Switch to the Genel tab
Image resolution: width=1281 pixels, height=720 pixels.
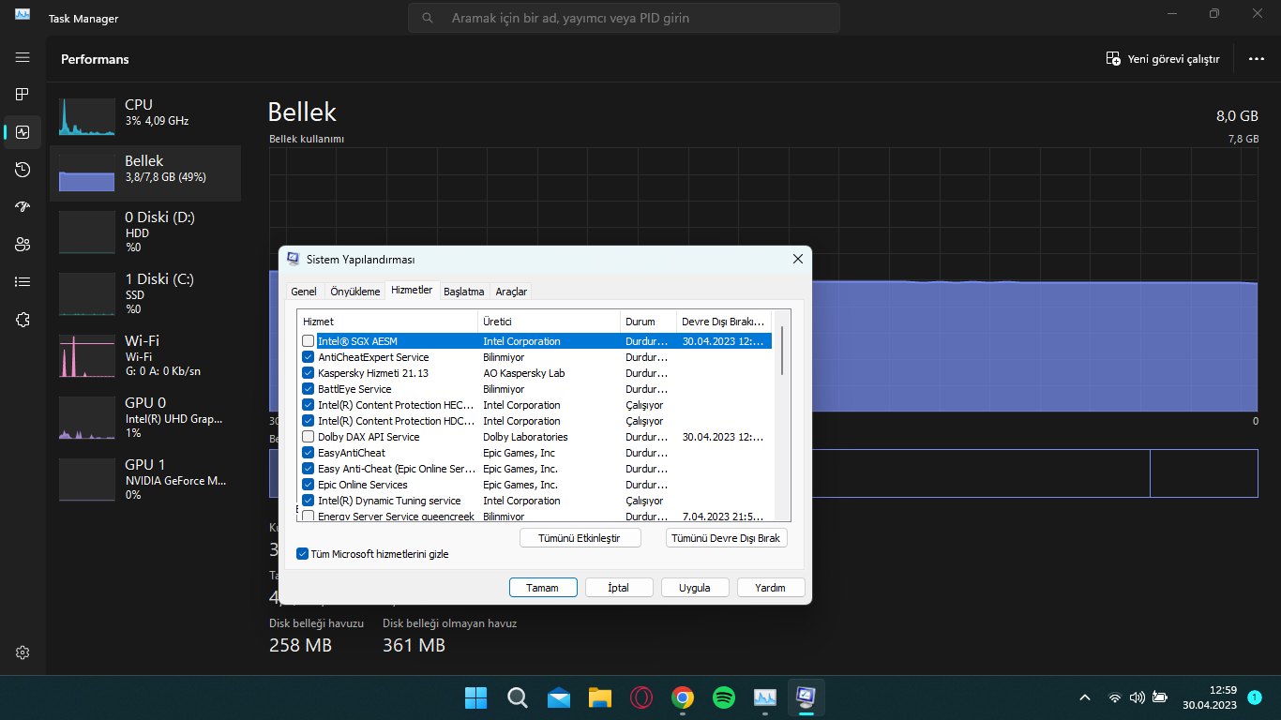coord(304,292)
